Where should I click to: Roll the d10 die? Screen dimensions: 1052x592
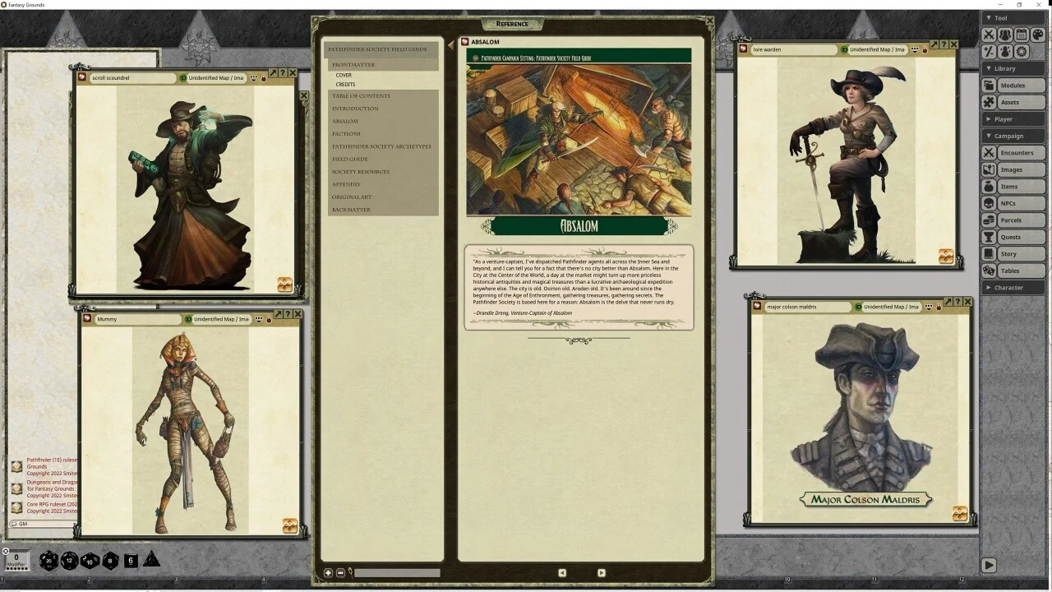point(90,561)
